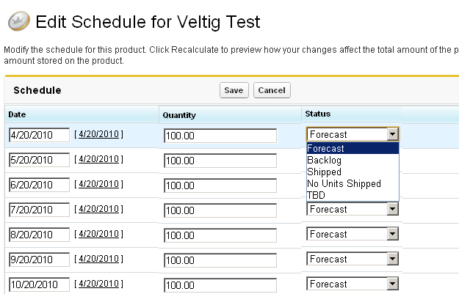The height and width of the screenshot is (294, 459).
Task: Click the 4/20/2010 link beside the 10/20/2010 date
Action: coord(98,284)
